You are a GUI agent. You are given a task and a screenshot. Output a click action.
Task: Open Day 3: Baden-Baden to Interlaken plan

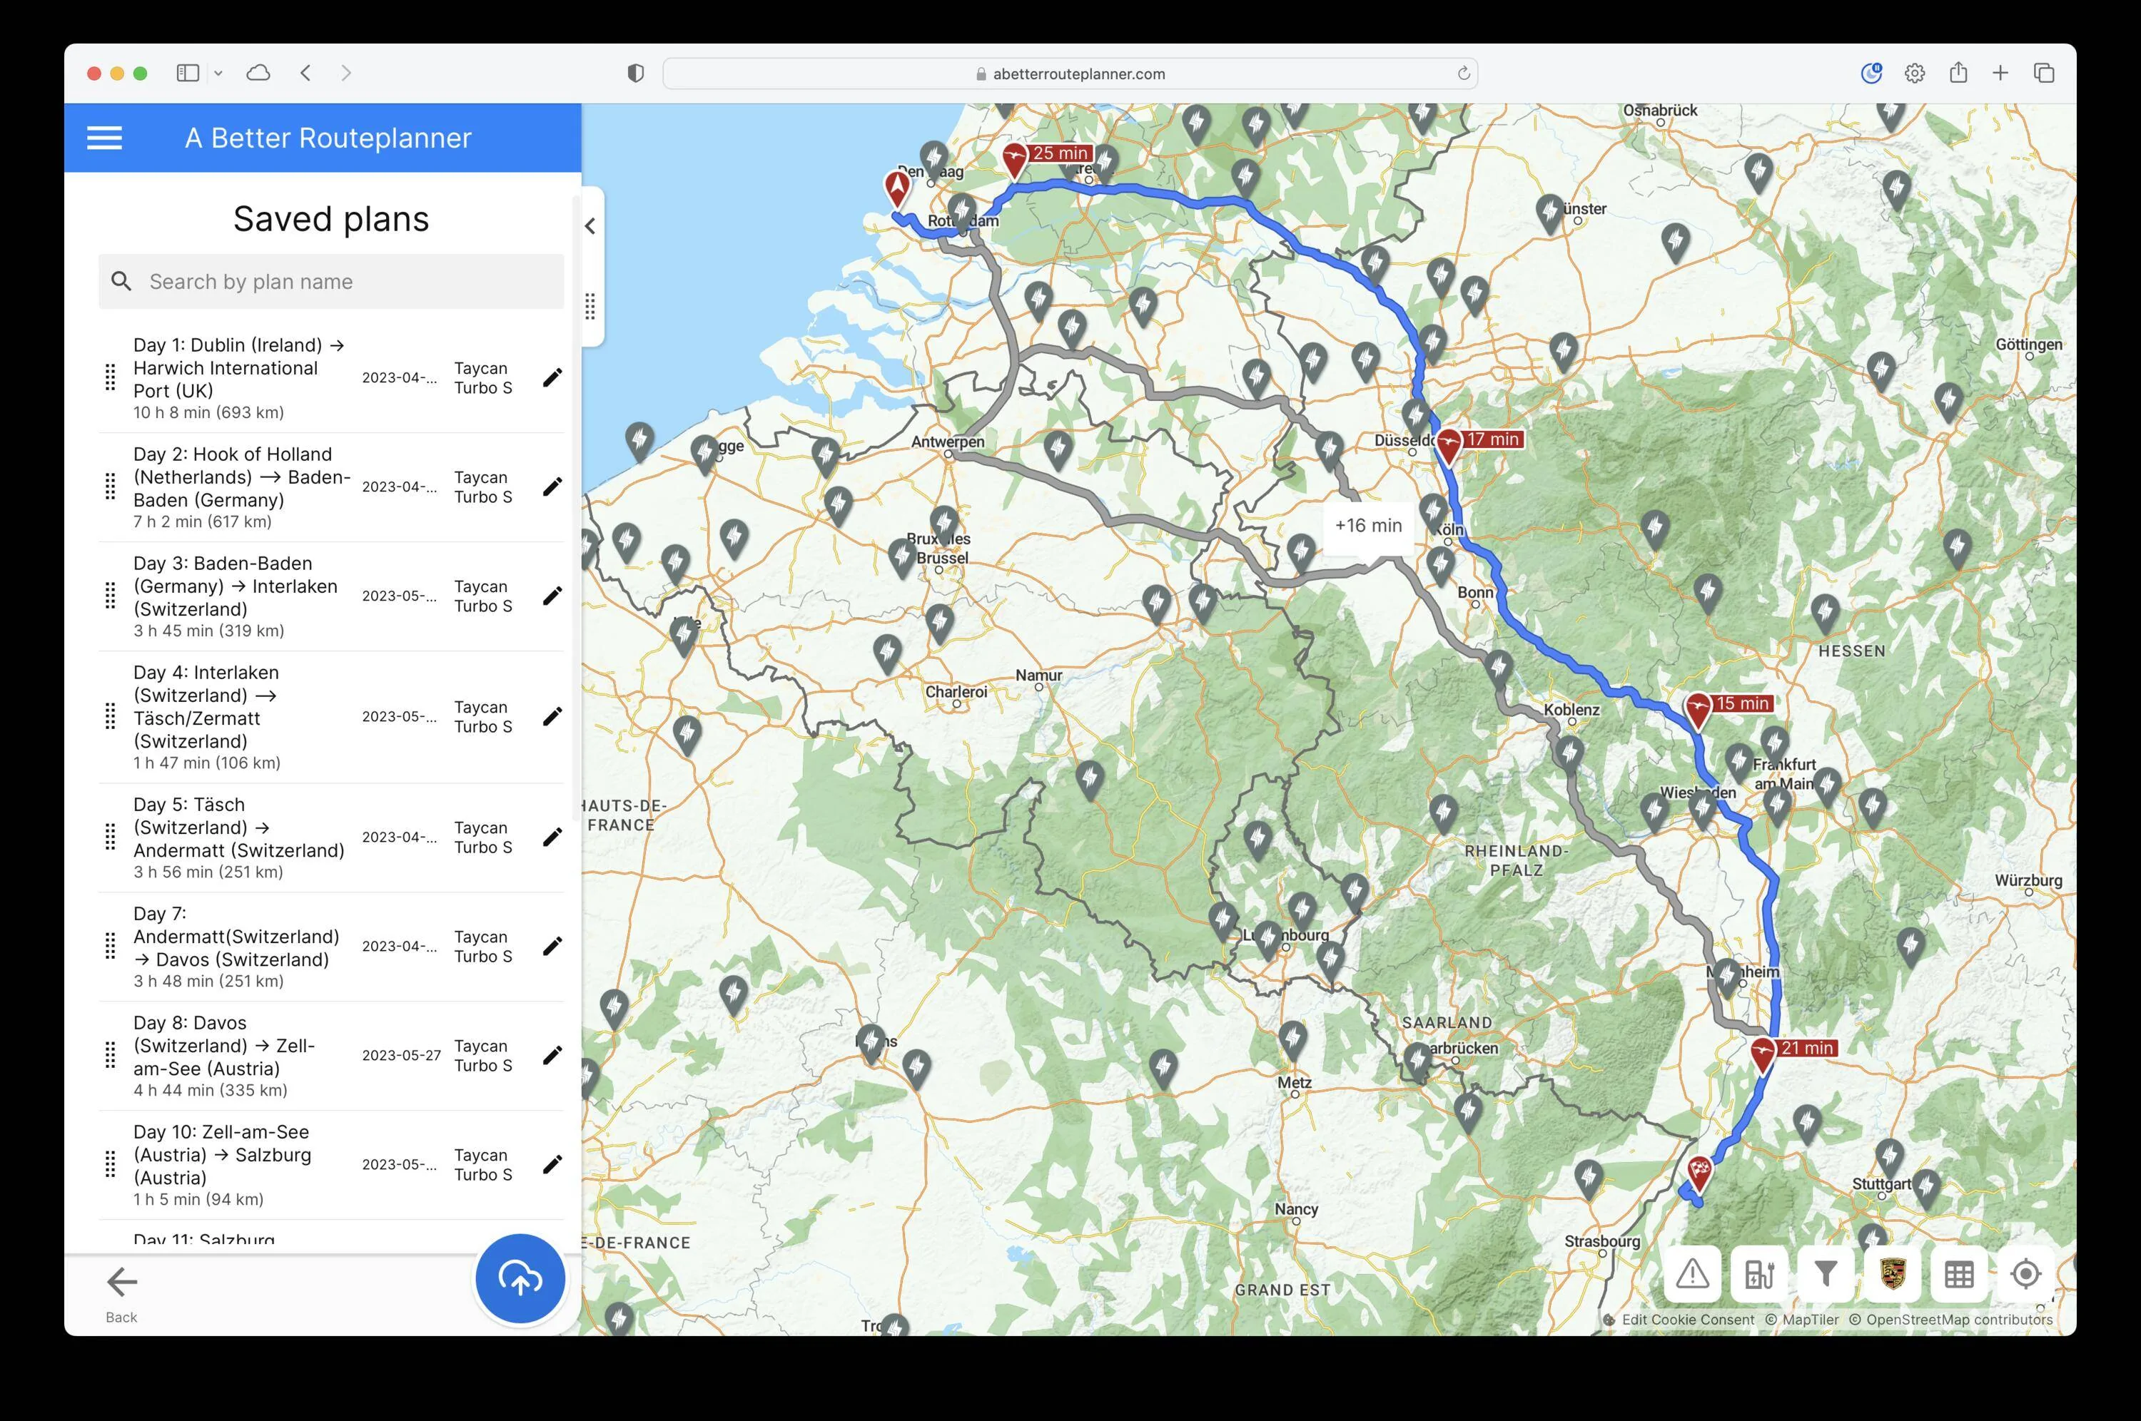(331, 596)
